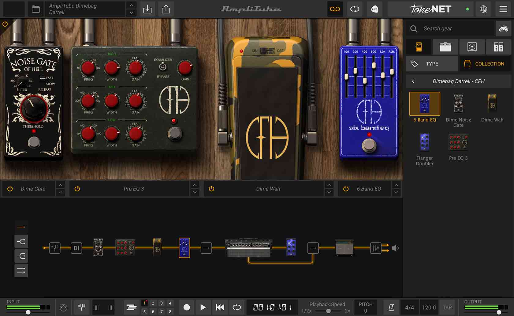Click the export preset share icon

(166, 9)
